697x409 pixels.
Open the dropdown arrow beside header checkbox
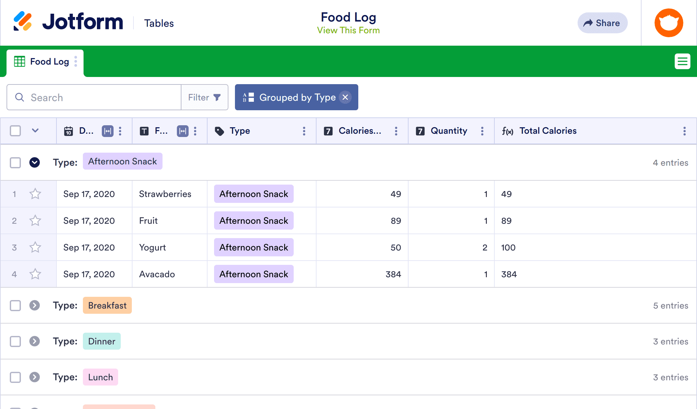coord(35,130)
